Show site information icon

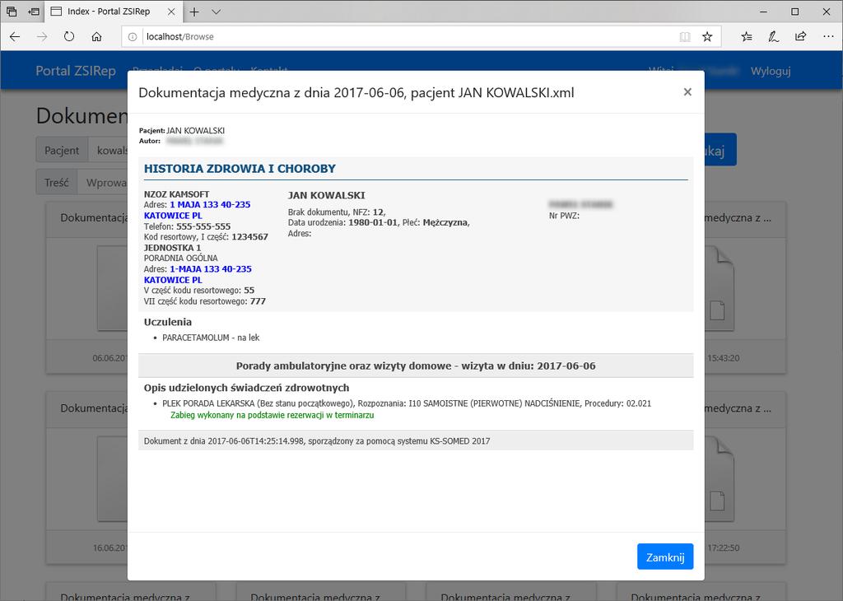click(x=133, y=36)
